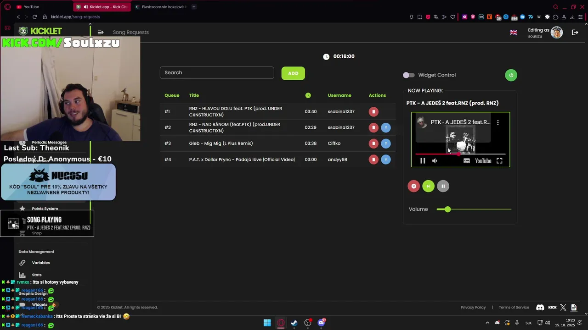Open the browser snapshot tool icon
This screenshot has height=330, width=588.
click(x=419, y=17)
